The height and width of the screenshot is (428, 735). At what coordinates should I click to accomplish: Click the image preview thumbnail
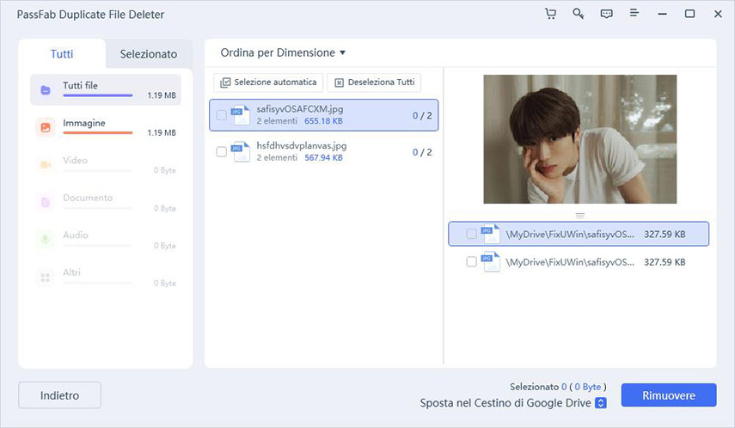579,139
